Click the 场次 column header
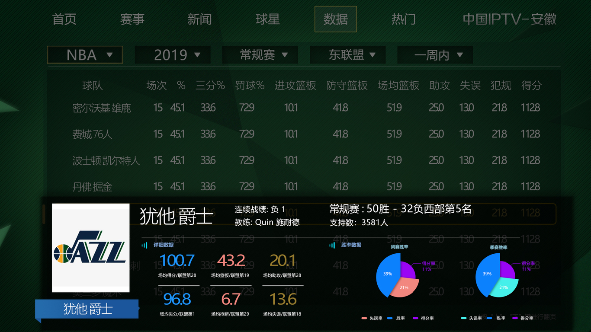 coord(156,86)
